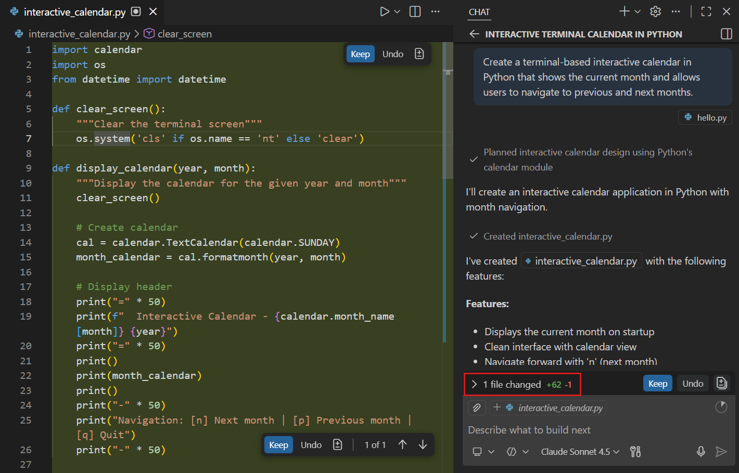Click the CHAT tab label

(x=479, y=11)
